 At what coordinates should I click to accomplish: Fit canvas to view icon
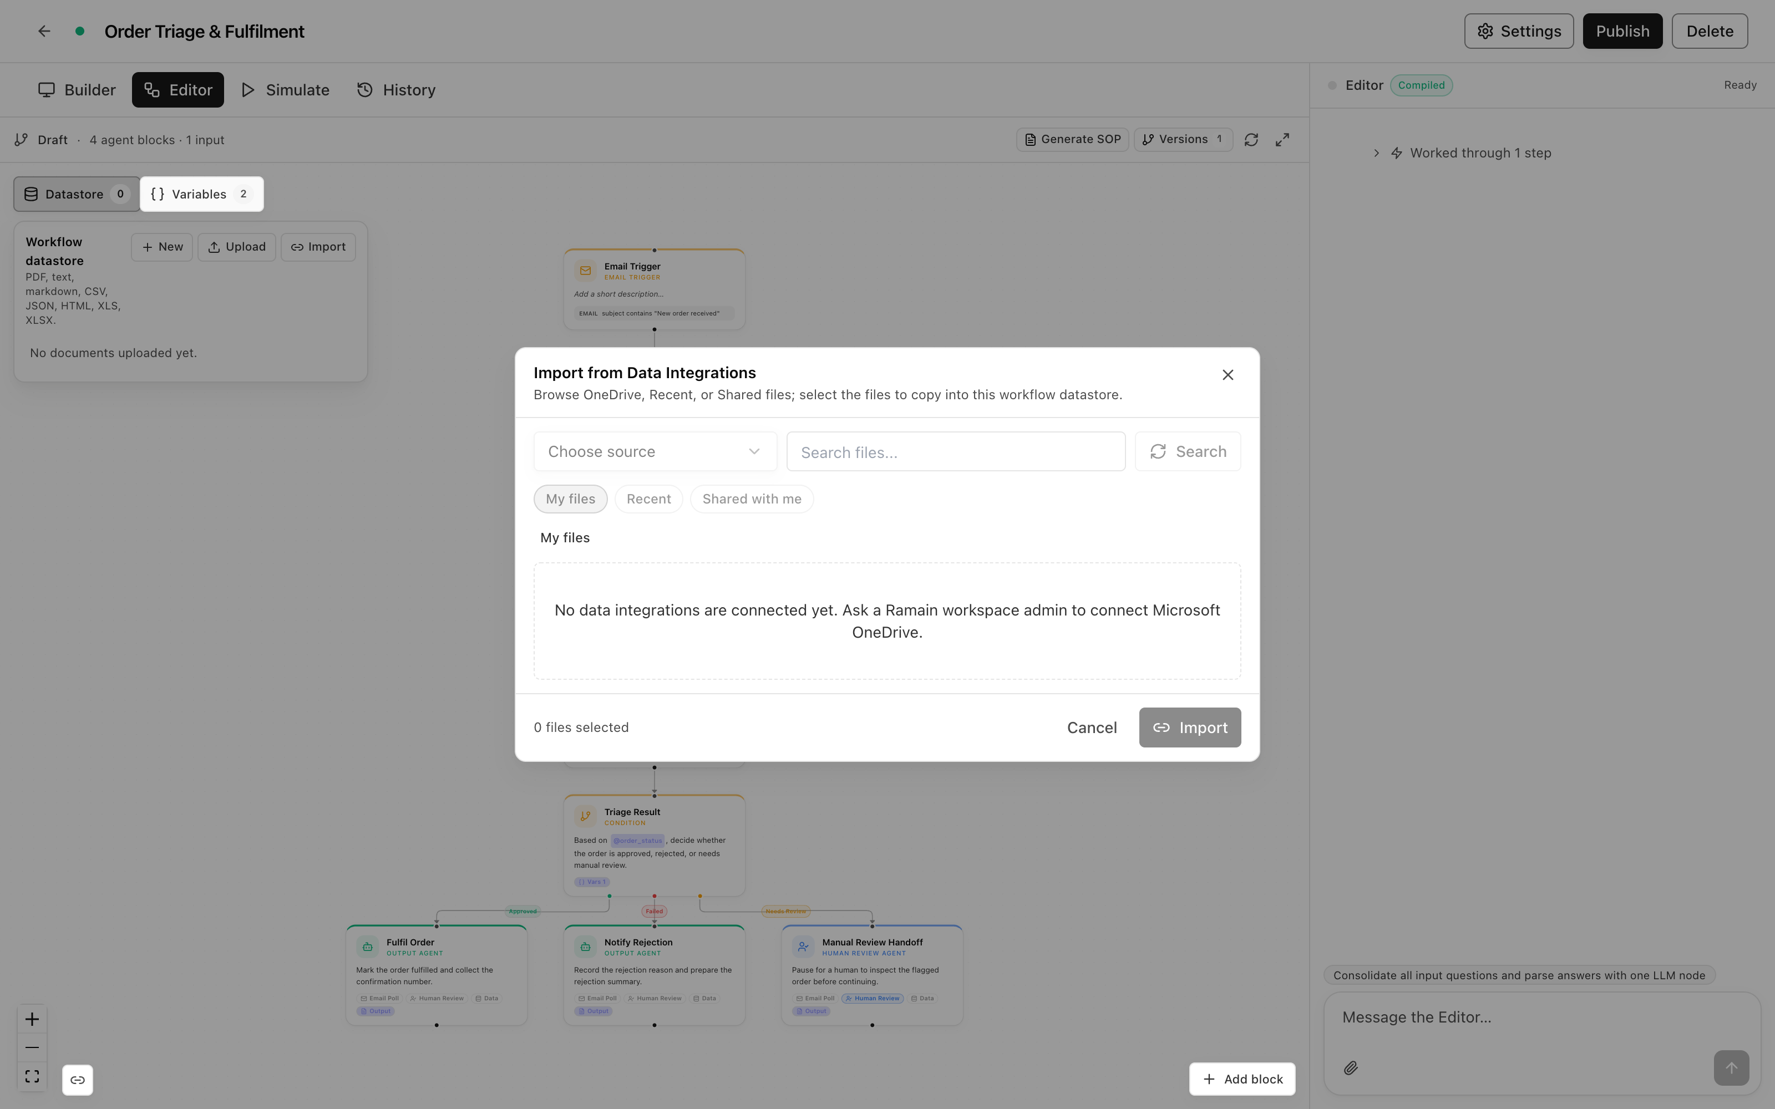tap(32, 1076)
